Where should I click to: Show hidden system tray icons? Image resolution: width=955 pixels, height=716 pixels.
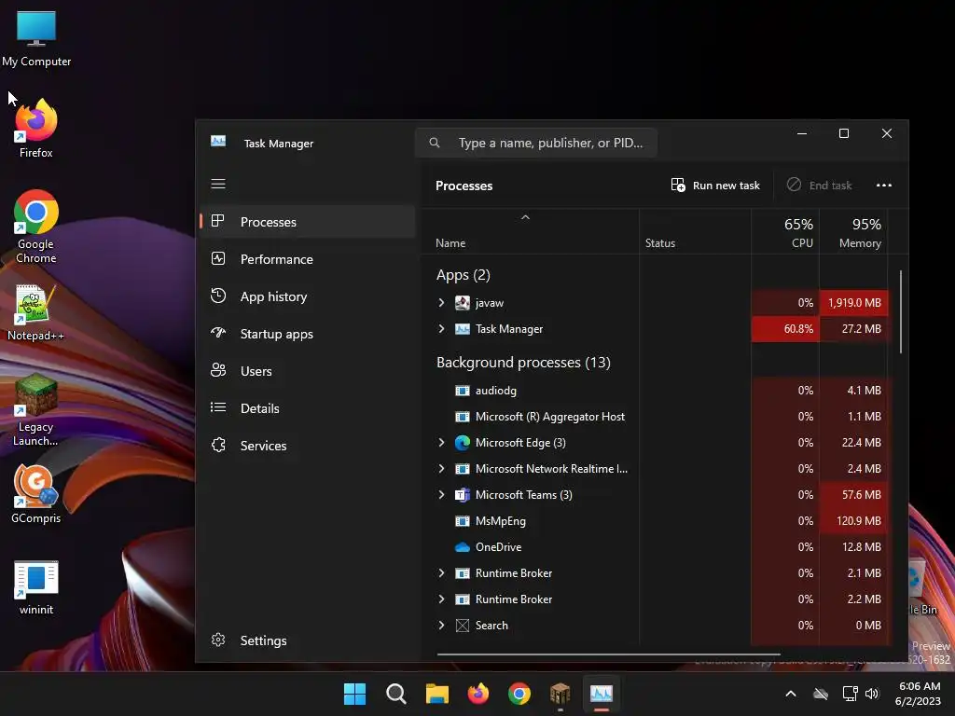(791, 694)
